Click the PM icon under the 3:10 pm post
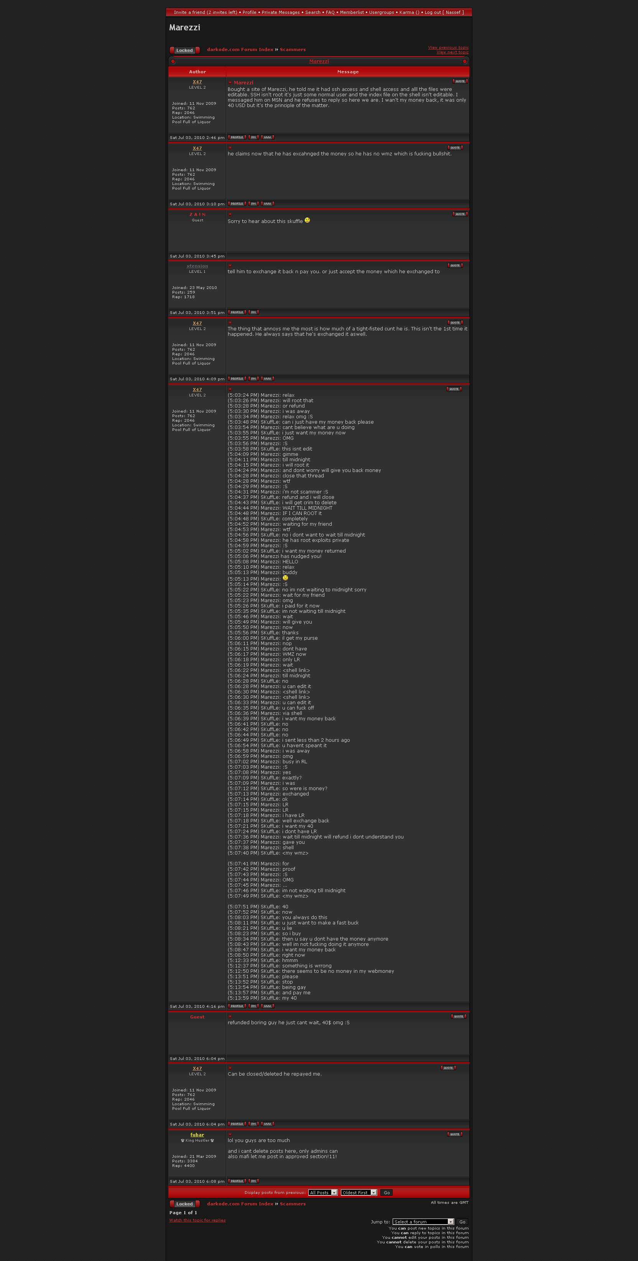 [253, 204]
